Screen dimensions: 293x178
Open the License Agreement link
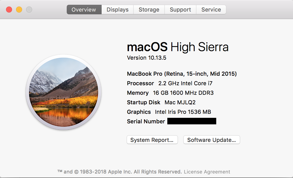(x=207, y=172)
